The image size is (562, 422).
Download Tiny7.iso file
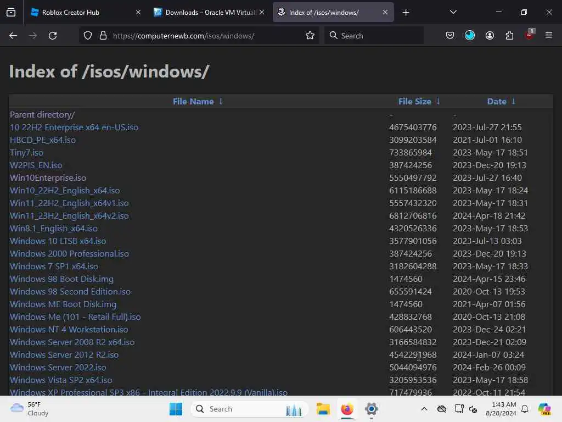pos(26,153)
